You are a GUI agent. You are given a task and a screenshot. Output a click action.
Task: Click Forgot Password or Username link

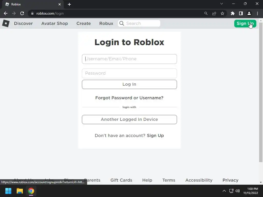click(129, 98)
